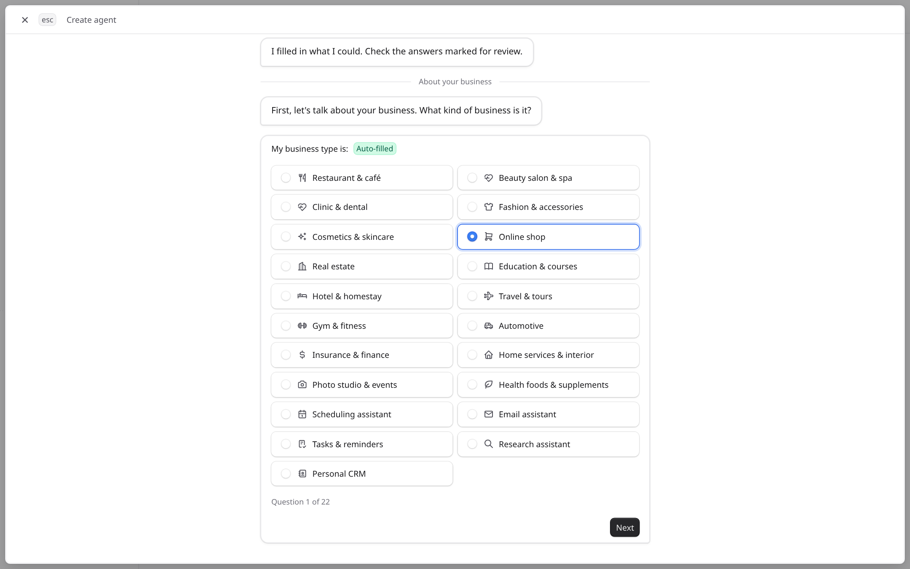910x569 pixels.
Task: Click the building icon for Real estate
Action: (302, 266)
